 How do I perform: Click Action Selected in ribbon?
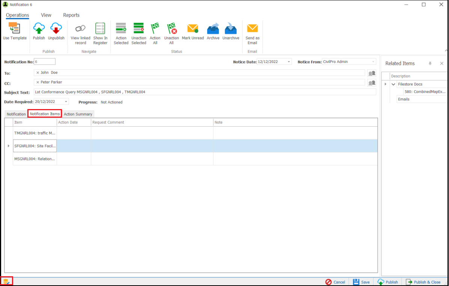pos(121,34)
